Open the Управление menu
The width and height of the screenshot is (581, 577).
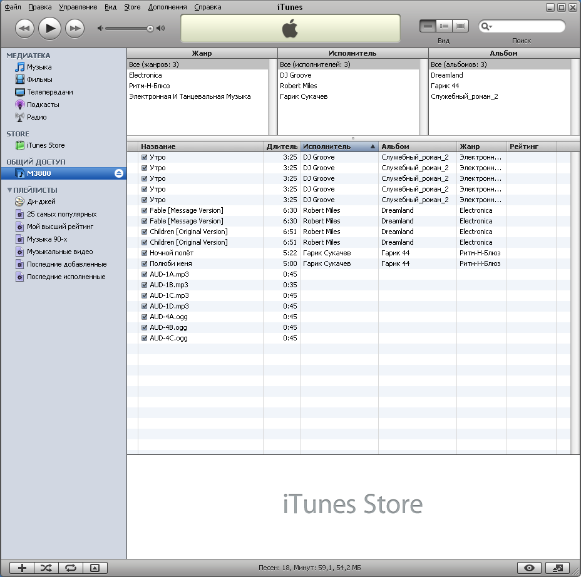(78, 7)
